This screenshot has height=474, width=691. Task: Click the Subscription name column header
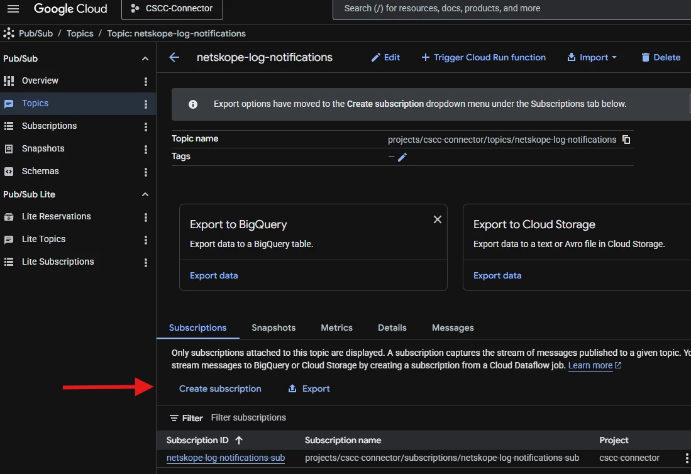click(x=343, y=440)
